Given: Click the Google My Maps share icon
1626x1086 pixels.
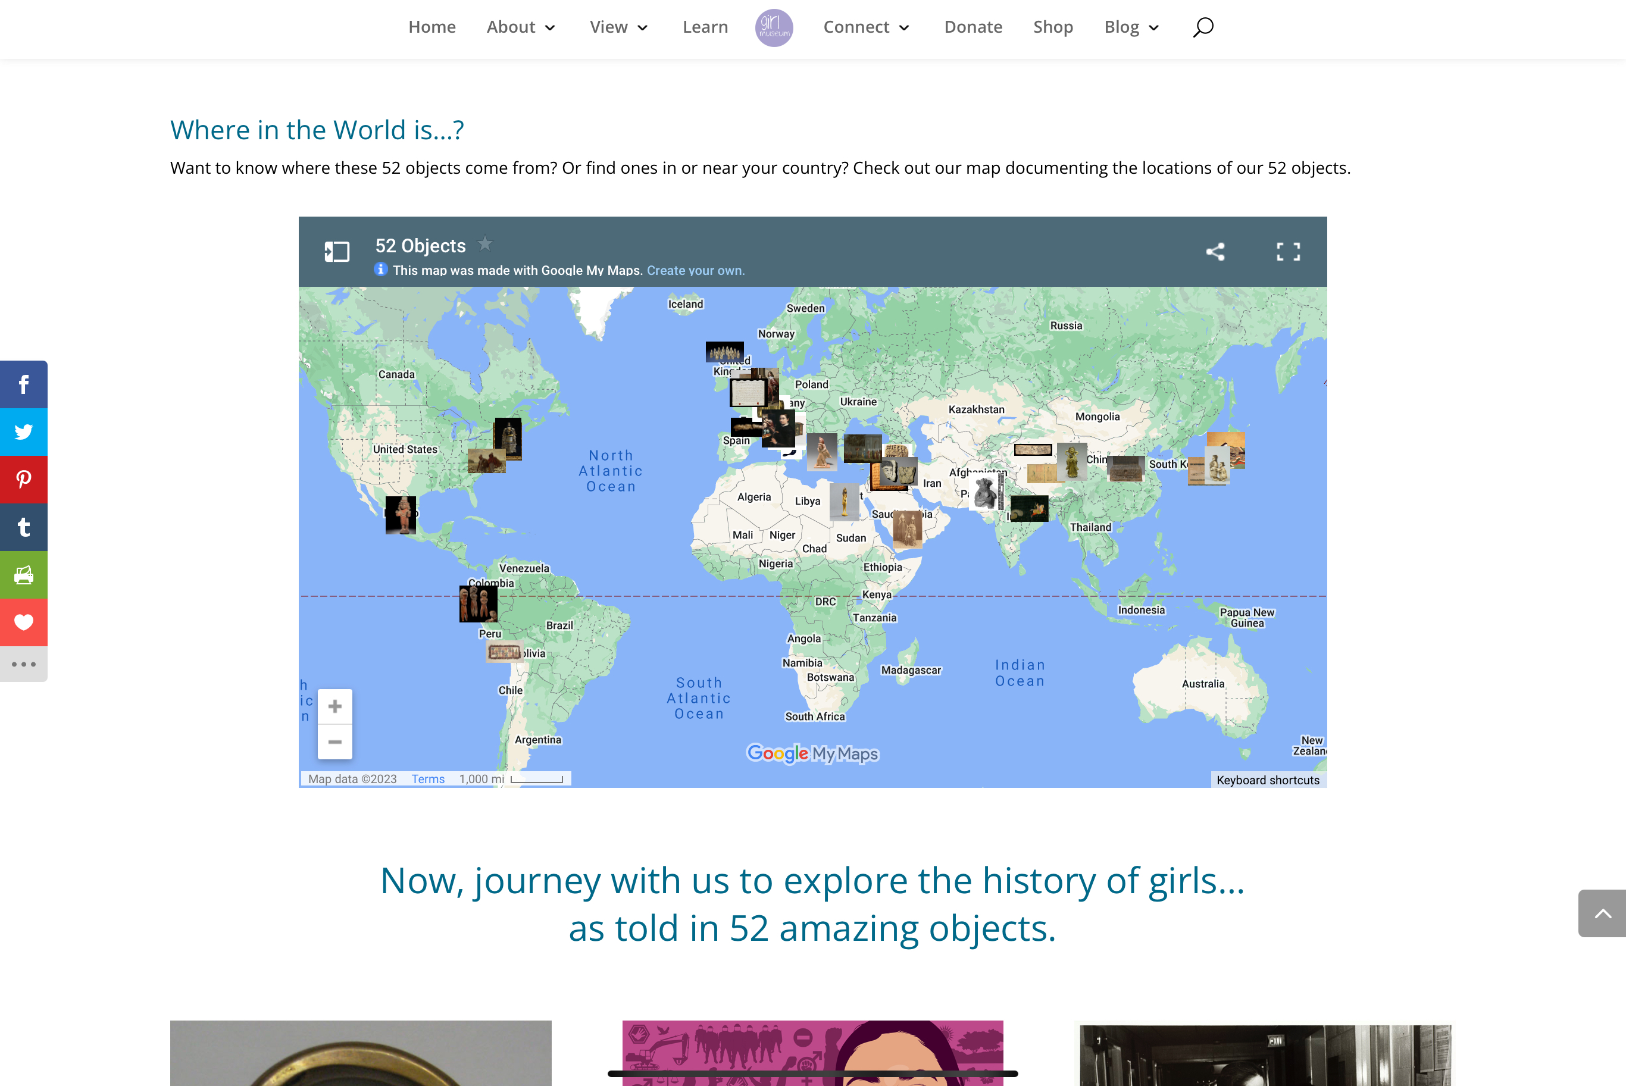Looking at the screenshot, I should [1215, 251].
